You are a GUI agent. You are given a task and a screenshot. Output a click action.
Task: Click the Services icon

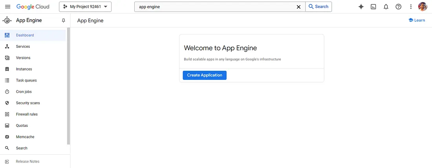pyautogui.click(x=7, y=46)
